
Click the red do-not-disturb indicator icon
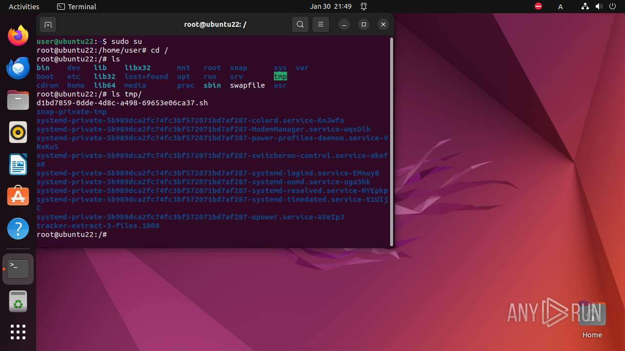538,6
